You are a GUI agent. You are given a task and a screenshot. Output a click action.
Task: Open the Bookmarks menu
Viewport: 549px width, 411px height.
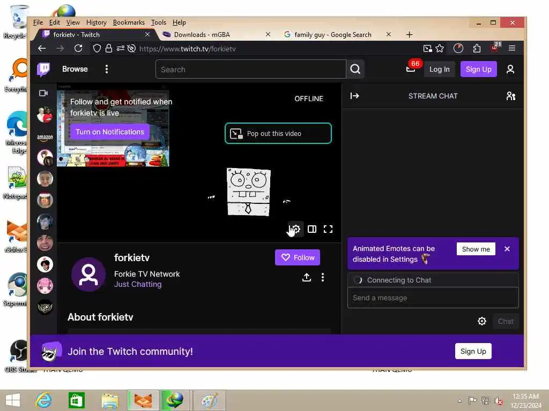[x=129, y=22]
